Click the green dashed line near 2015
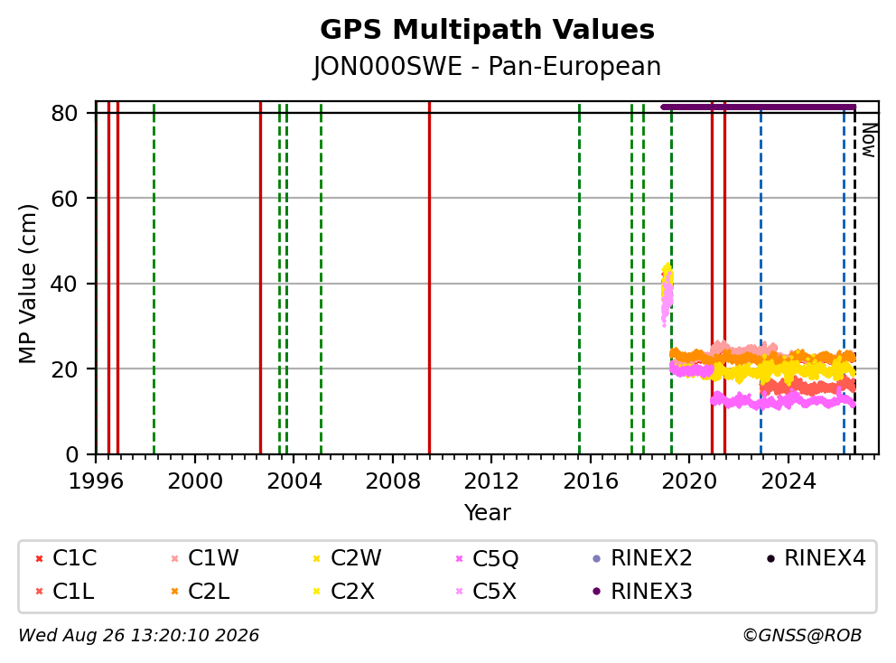896x663 pixels. pyautogui.click(x=580, y=278)
